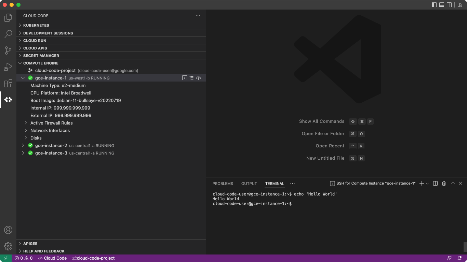This screenshot has height=262, width=467.
Task: Open the Accounts menu icon
Action: 8,230
